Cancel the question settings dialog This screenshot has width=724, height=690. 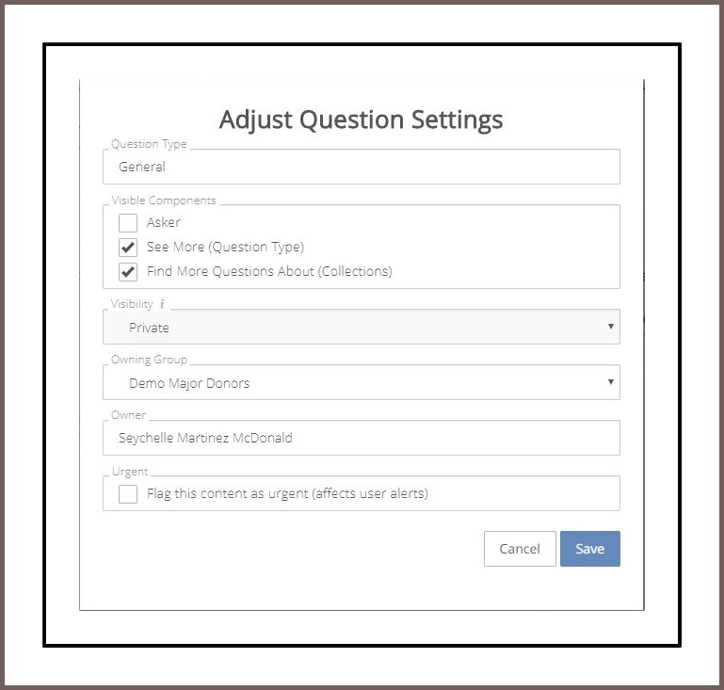pos(520,549)
